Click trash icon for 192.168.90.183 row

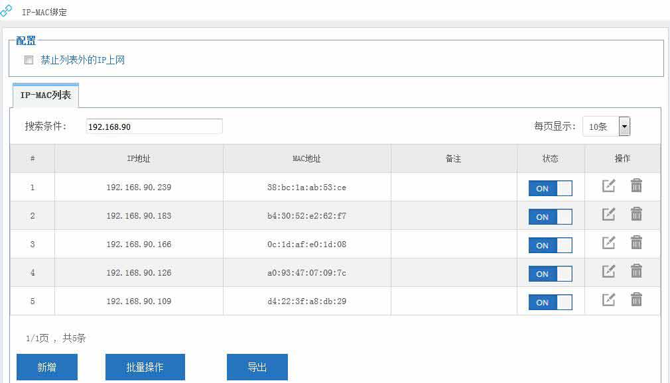coord(636,215)
